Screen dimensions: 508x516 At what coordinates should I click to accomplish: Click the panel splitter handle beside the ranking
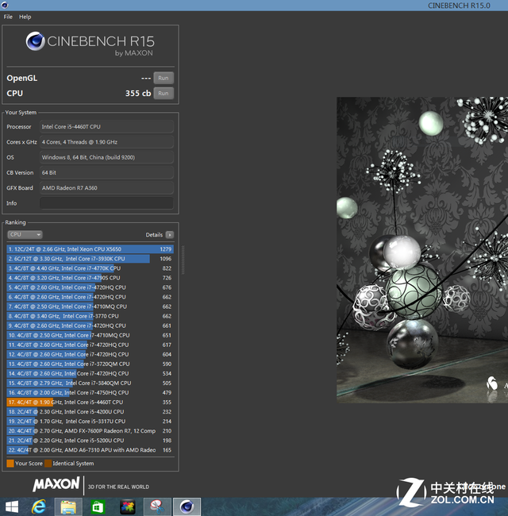click(x=183, y=260)
